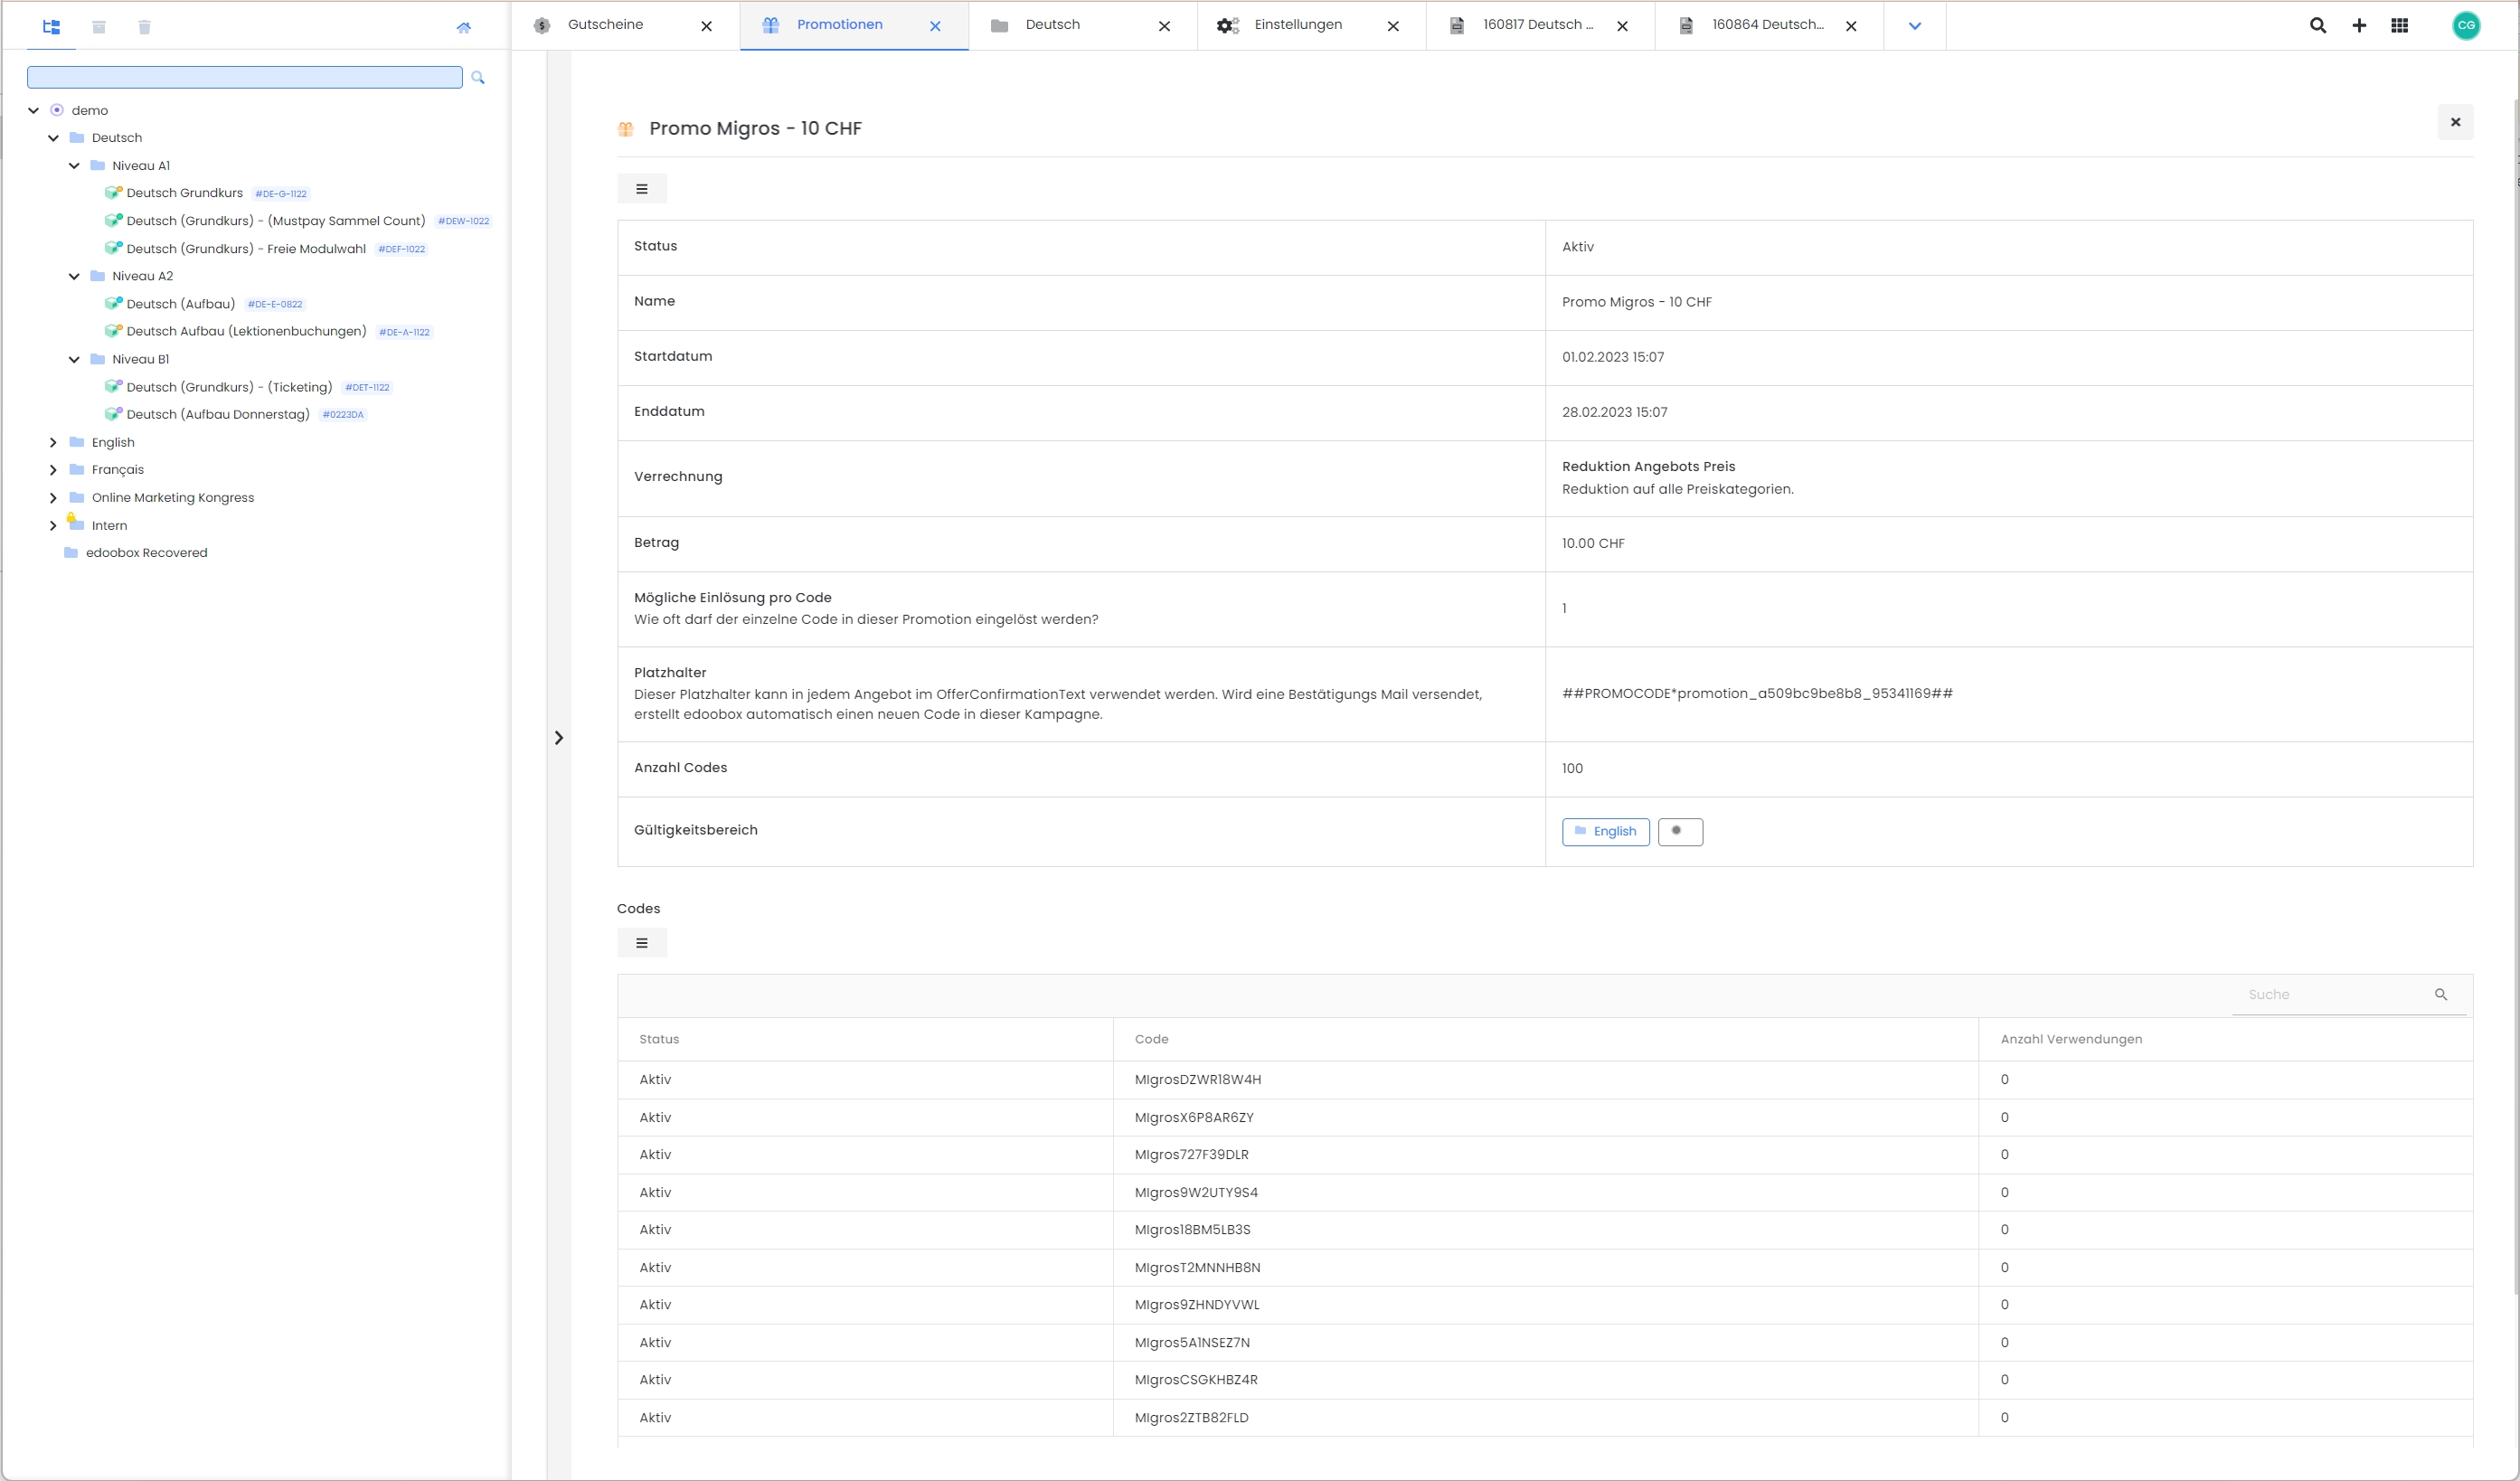The height and width of the screenshot is (1481, 2520).
Task: Switch to the Einstellungen tab
Action: pos(1297,25)
